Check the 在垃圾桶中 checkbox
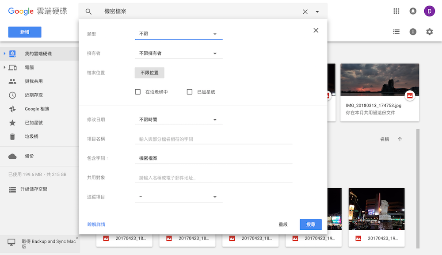 [x=137, y=92]
